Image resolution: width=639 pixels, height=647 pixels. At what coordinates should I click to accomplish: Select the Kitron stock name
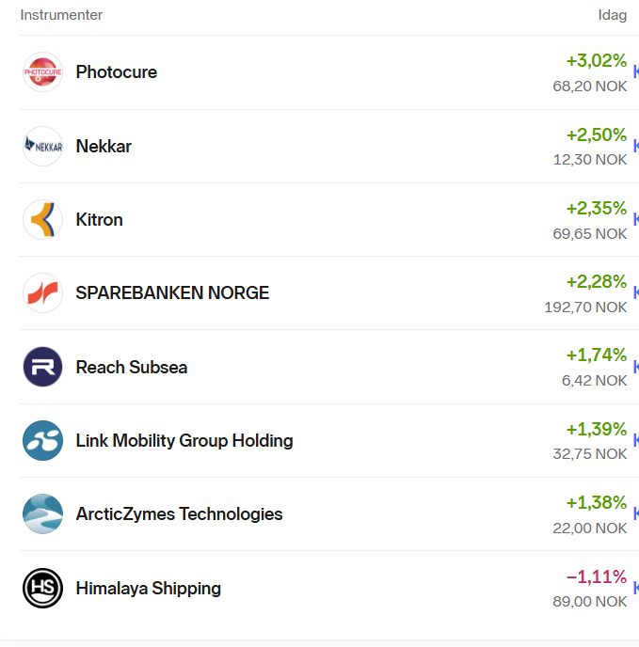click(x=100, y=219)
